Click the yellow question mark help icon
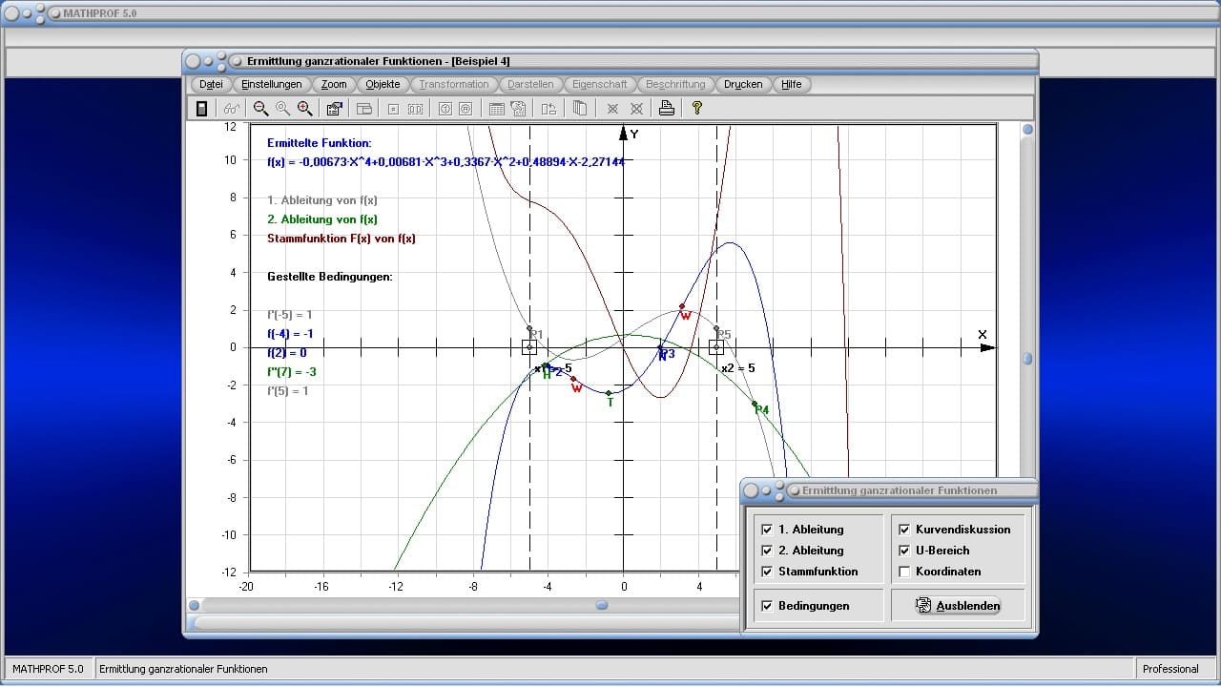The height and width of the screenshot is (687, 1221). click(697, 109)
